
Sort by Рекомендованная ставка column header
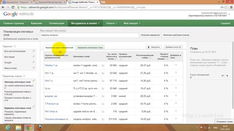click(x=145, y=56)
